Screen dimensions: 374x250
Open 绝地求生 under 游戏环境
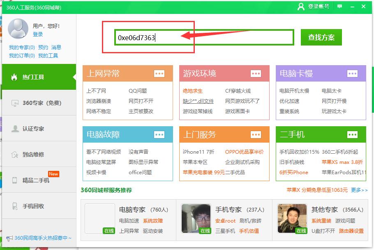click(192, 91)
